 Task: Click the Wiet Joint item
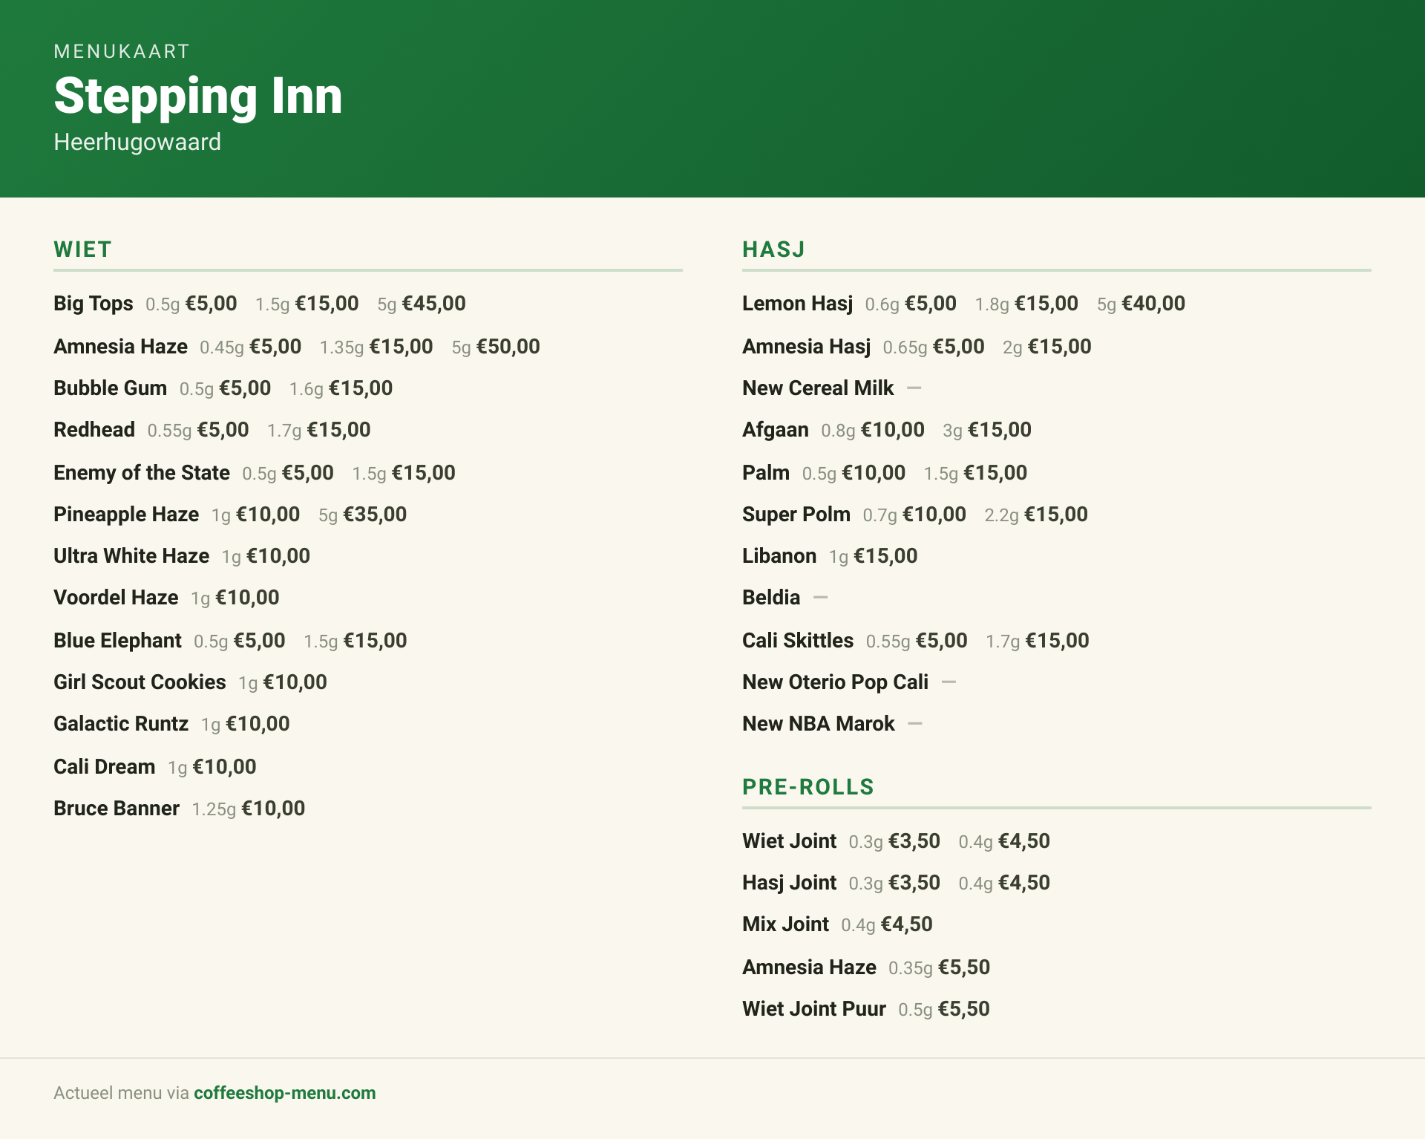click(789, 841)
